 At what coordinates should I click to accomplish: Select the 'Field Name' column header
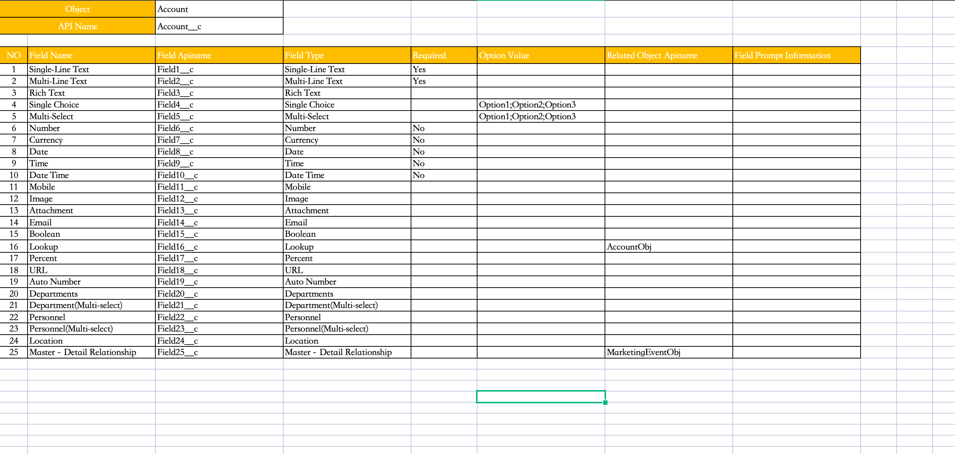point(91,55)
